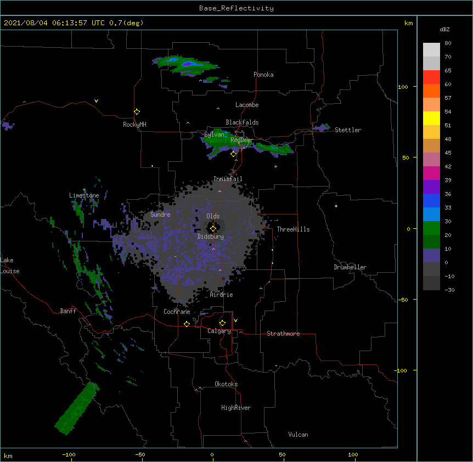
Task: Click the Calgary city label
Action: pos(219,331)
